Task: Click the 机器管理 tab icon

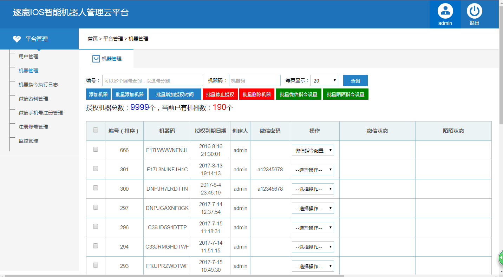Action: (96, 59)
